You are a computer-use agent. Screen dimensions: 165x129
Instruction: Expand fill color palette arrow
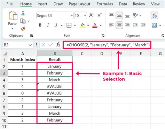tap(88, 25)
